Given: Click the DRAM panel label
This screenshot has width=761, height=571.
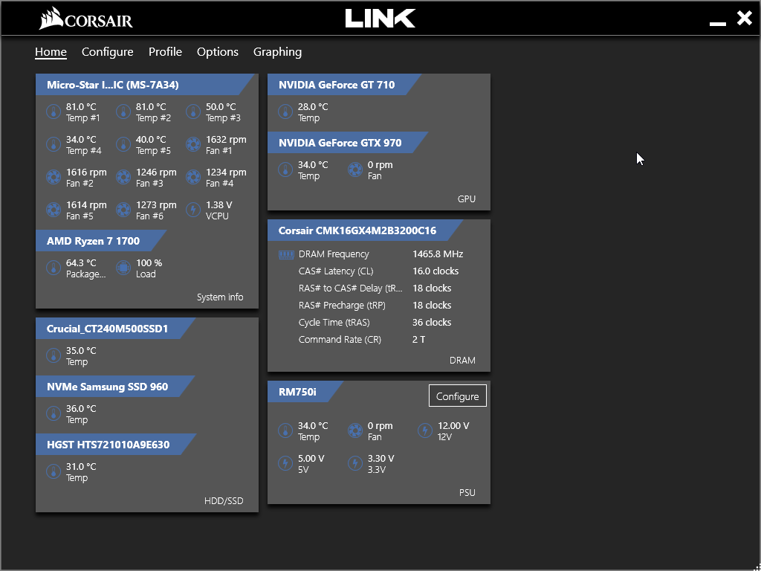Looking at the screenshot, I should click(x=462, y=361).
